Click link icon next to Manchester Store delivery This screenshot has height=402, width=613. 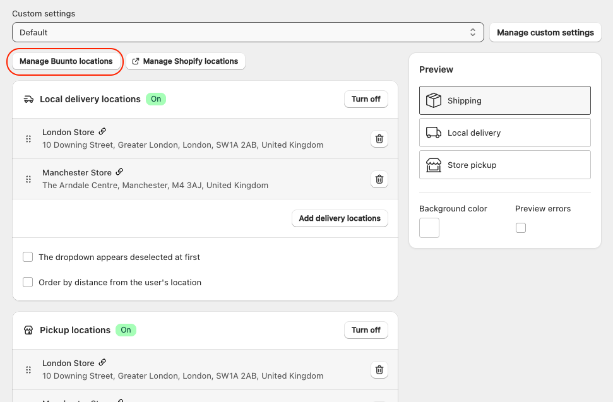(x=119, y=172)
